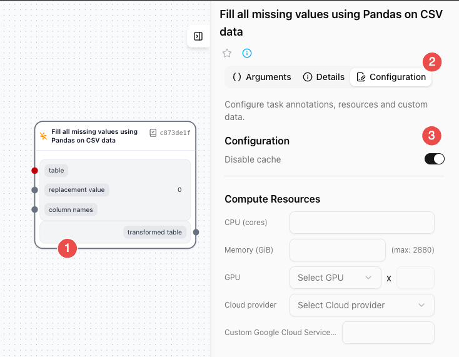Click the blue info icon below the title
The width and height of the screenshot is (459, 357).
(x=247, y=53)
